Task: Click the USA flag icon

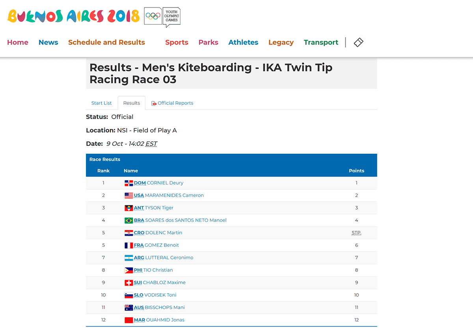Action: click(128, 195)
